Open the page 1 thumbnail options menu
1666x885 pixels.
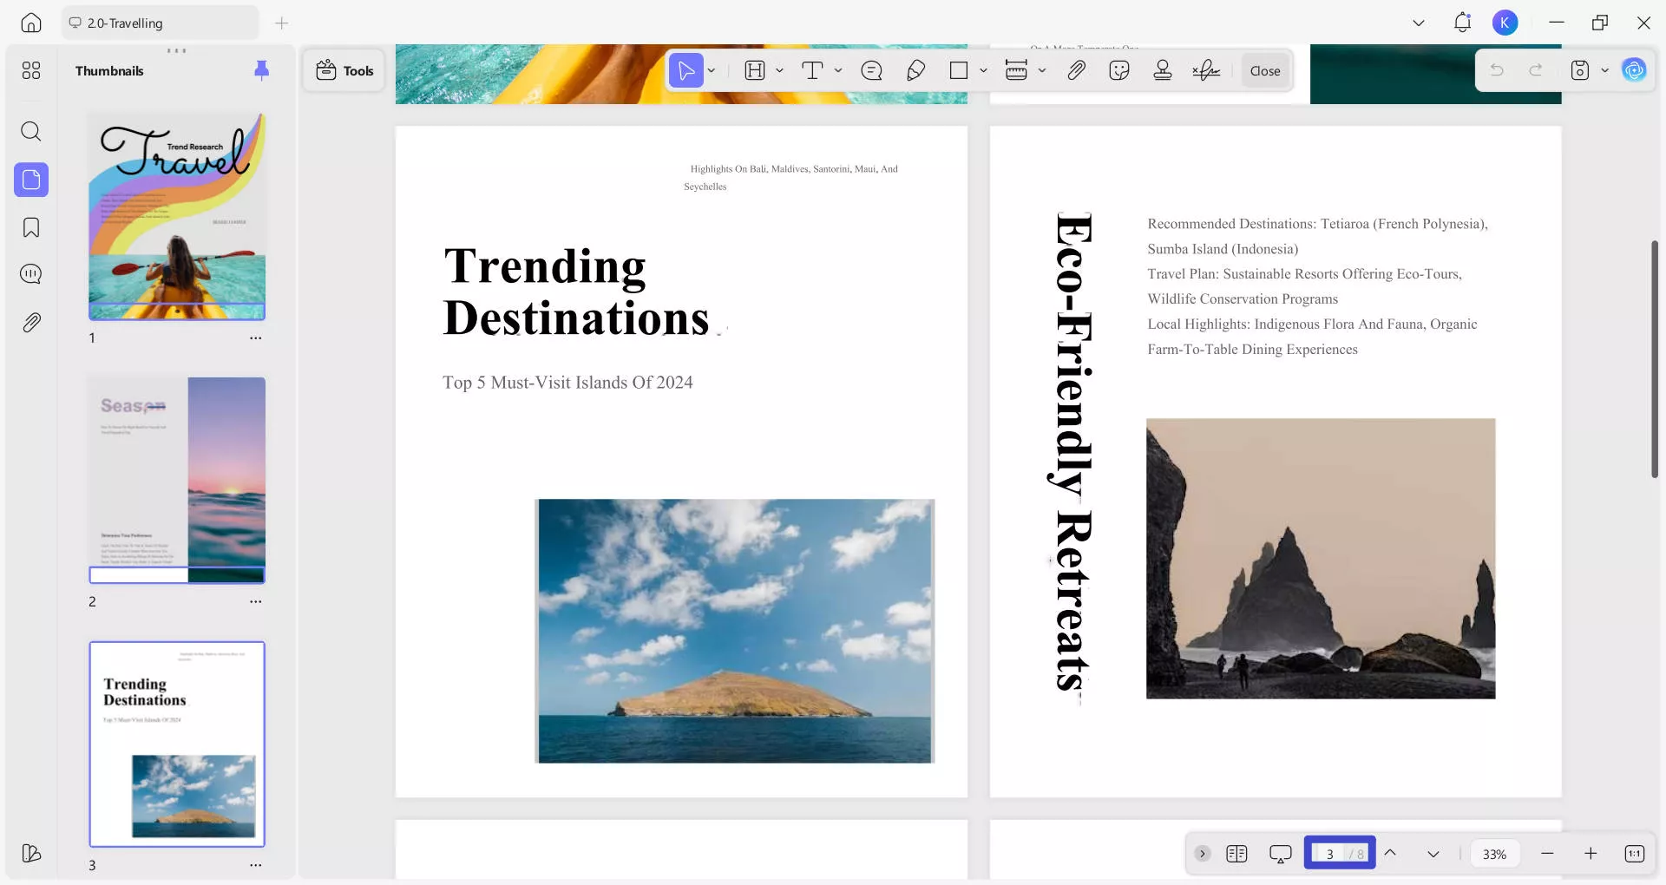[255, 338]
